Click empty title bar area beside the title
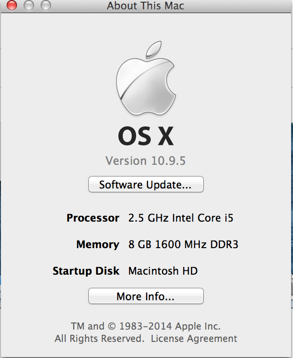 point(236,6)
